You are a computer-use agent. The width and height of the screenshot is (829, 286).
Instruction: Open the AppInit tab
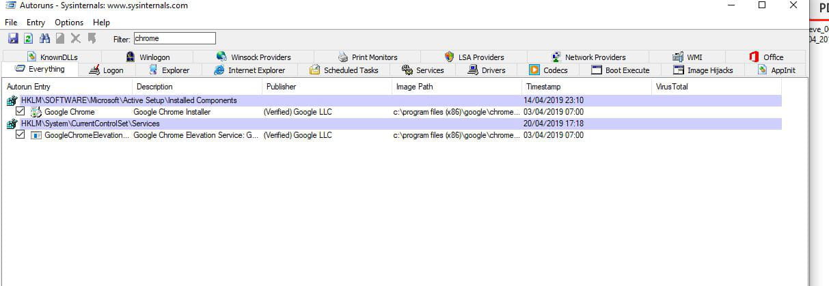(x=776, y=70)
